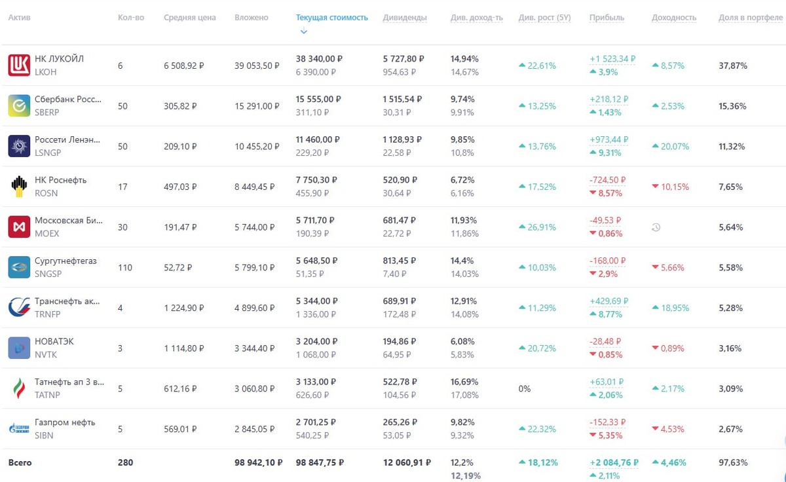Sort by Див. доход-ть column header
The width and height of the screenshot is (786, 482).
click(x=477, y=18)
